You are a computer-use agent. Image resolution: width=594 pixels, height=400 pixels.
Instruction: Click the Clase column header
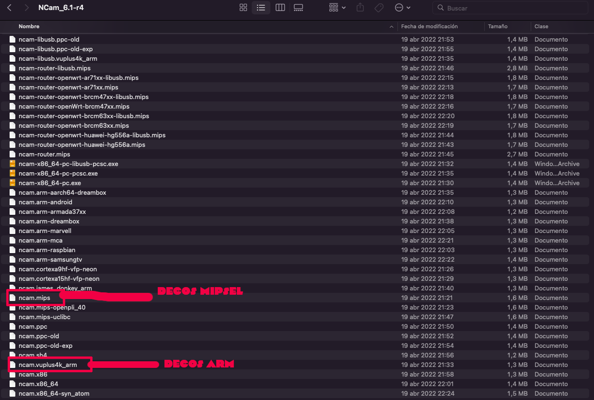(x=541, y=26)
